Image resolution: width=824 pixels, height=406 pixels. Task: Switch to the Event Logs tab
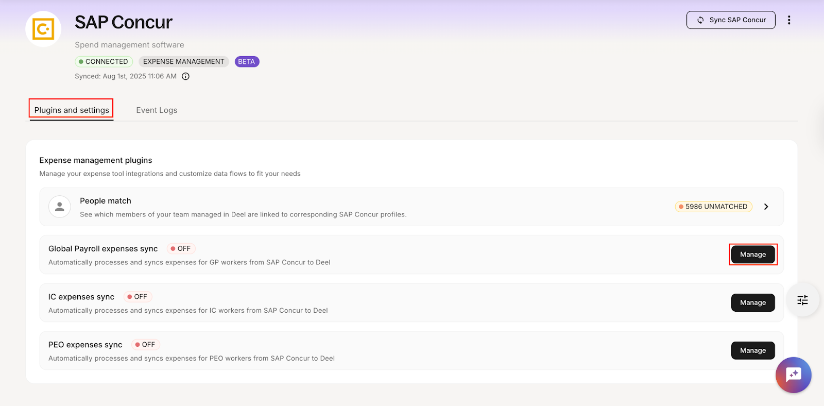click(157, 110)
